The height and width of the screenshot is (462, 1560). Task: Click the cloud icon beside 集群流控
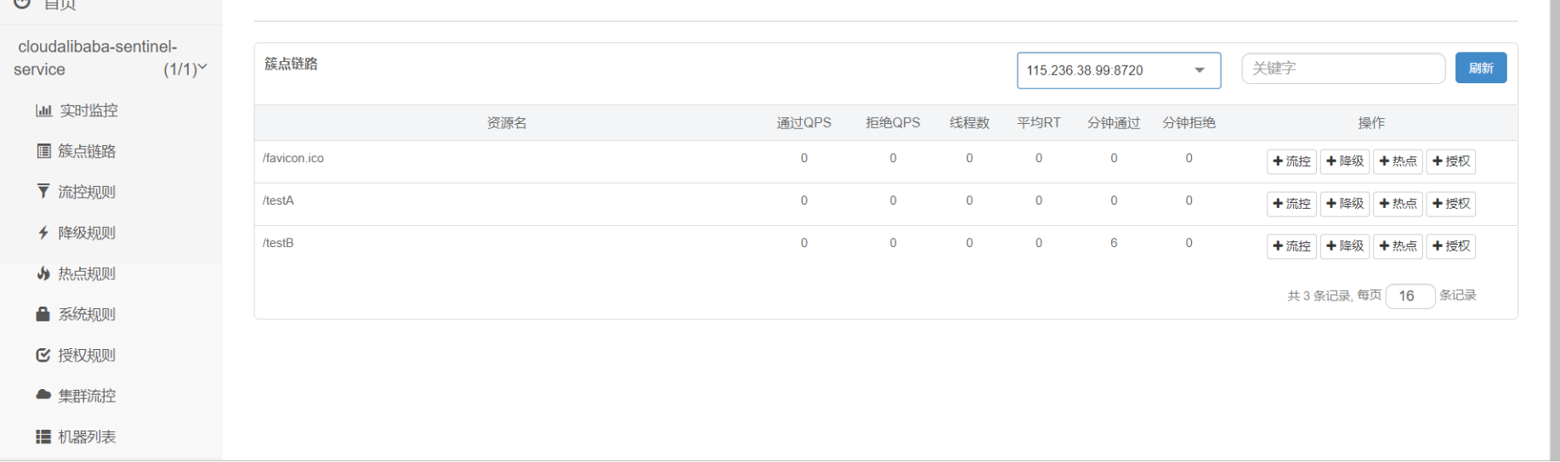pos(43,396)
